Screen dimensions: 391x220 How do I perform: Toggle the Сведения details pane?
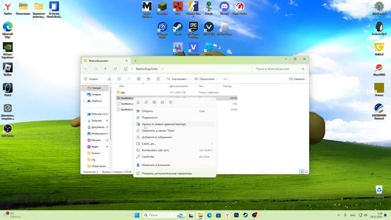[297, 79]
